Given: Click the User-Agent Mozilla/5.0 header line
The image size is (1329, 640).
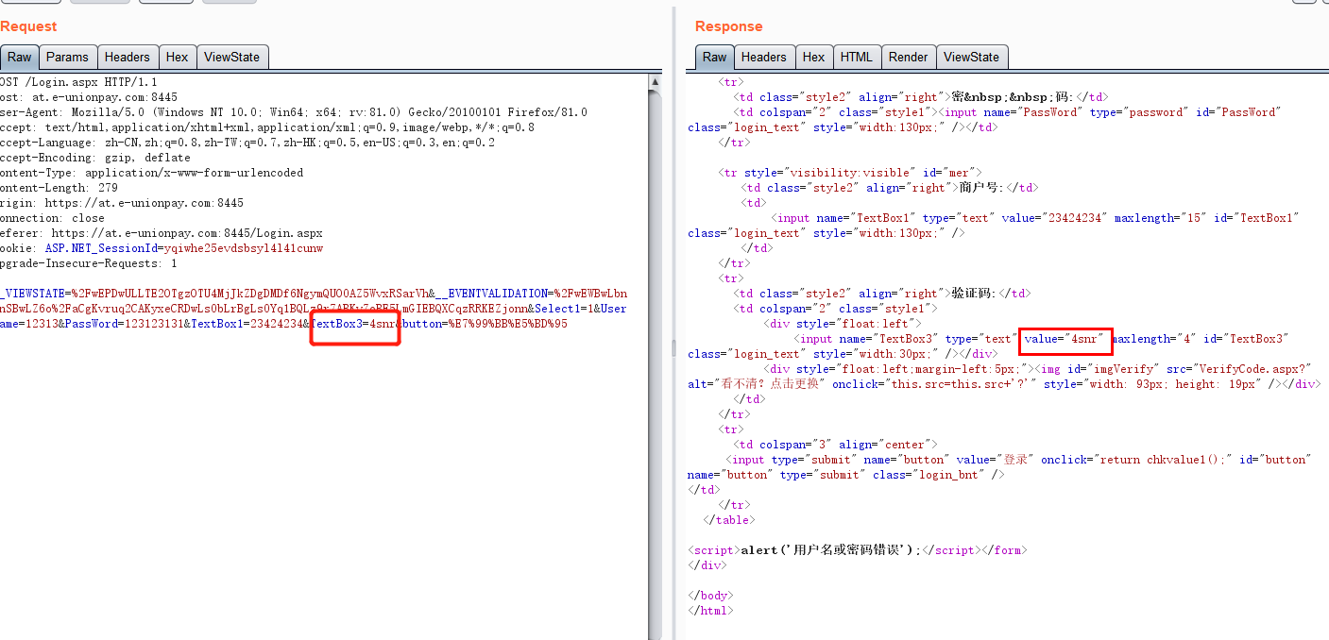Looking at the screenshot, I should tap(294, 112).
